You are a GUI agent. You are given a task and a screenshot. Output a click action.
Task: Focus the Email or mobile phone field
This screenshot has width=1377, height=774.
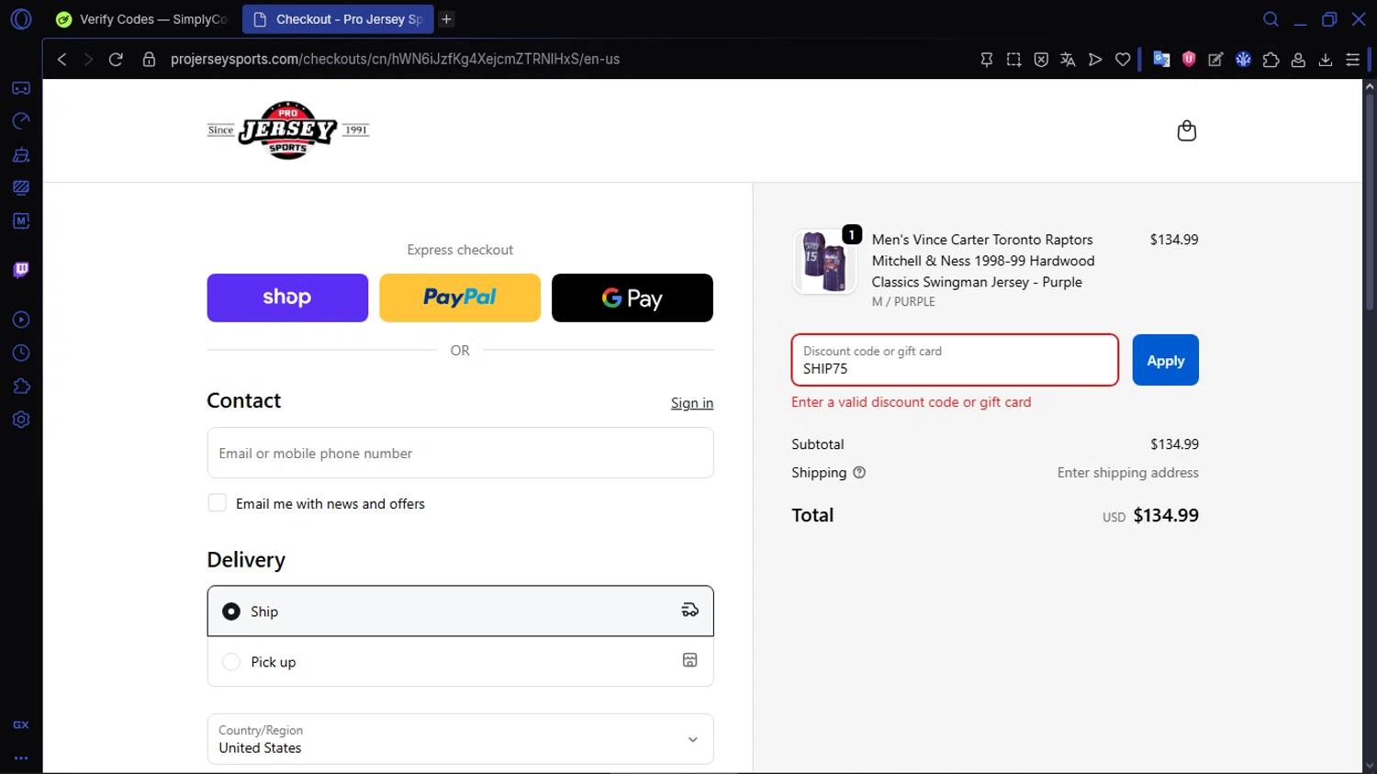460,453
